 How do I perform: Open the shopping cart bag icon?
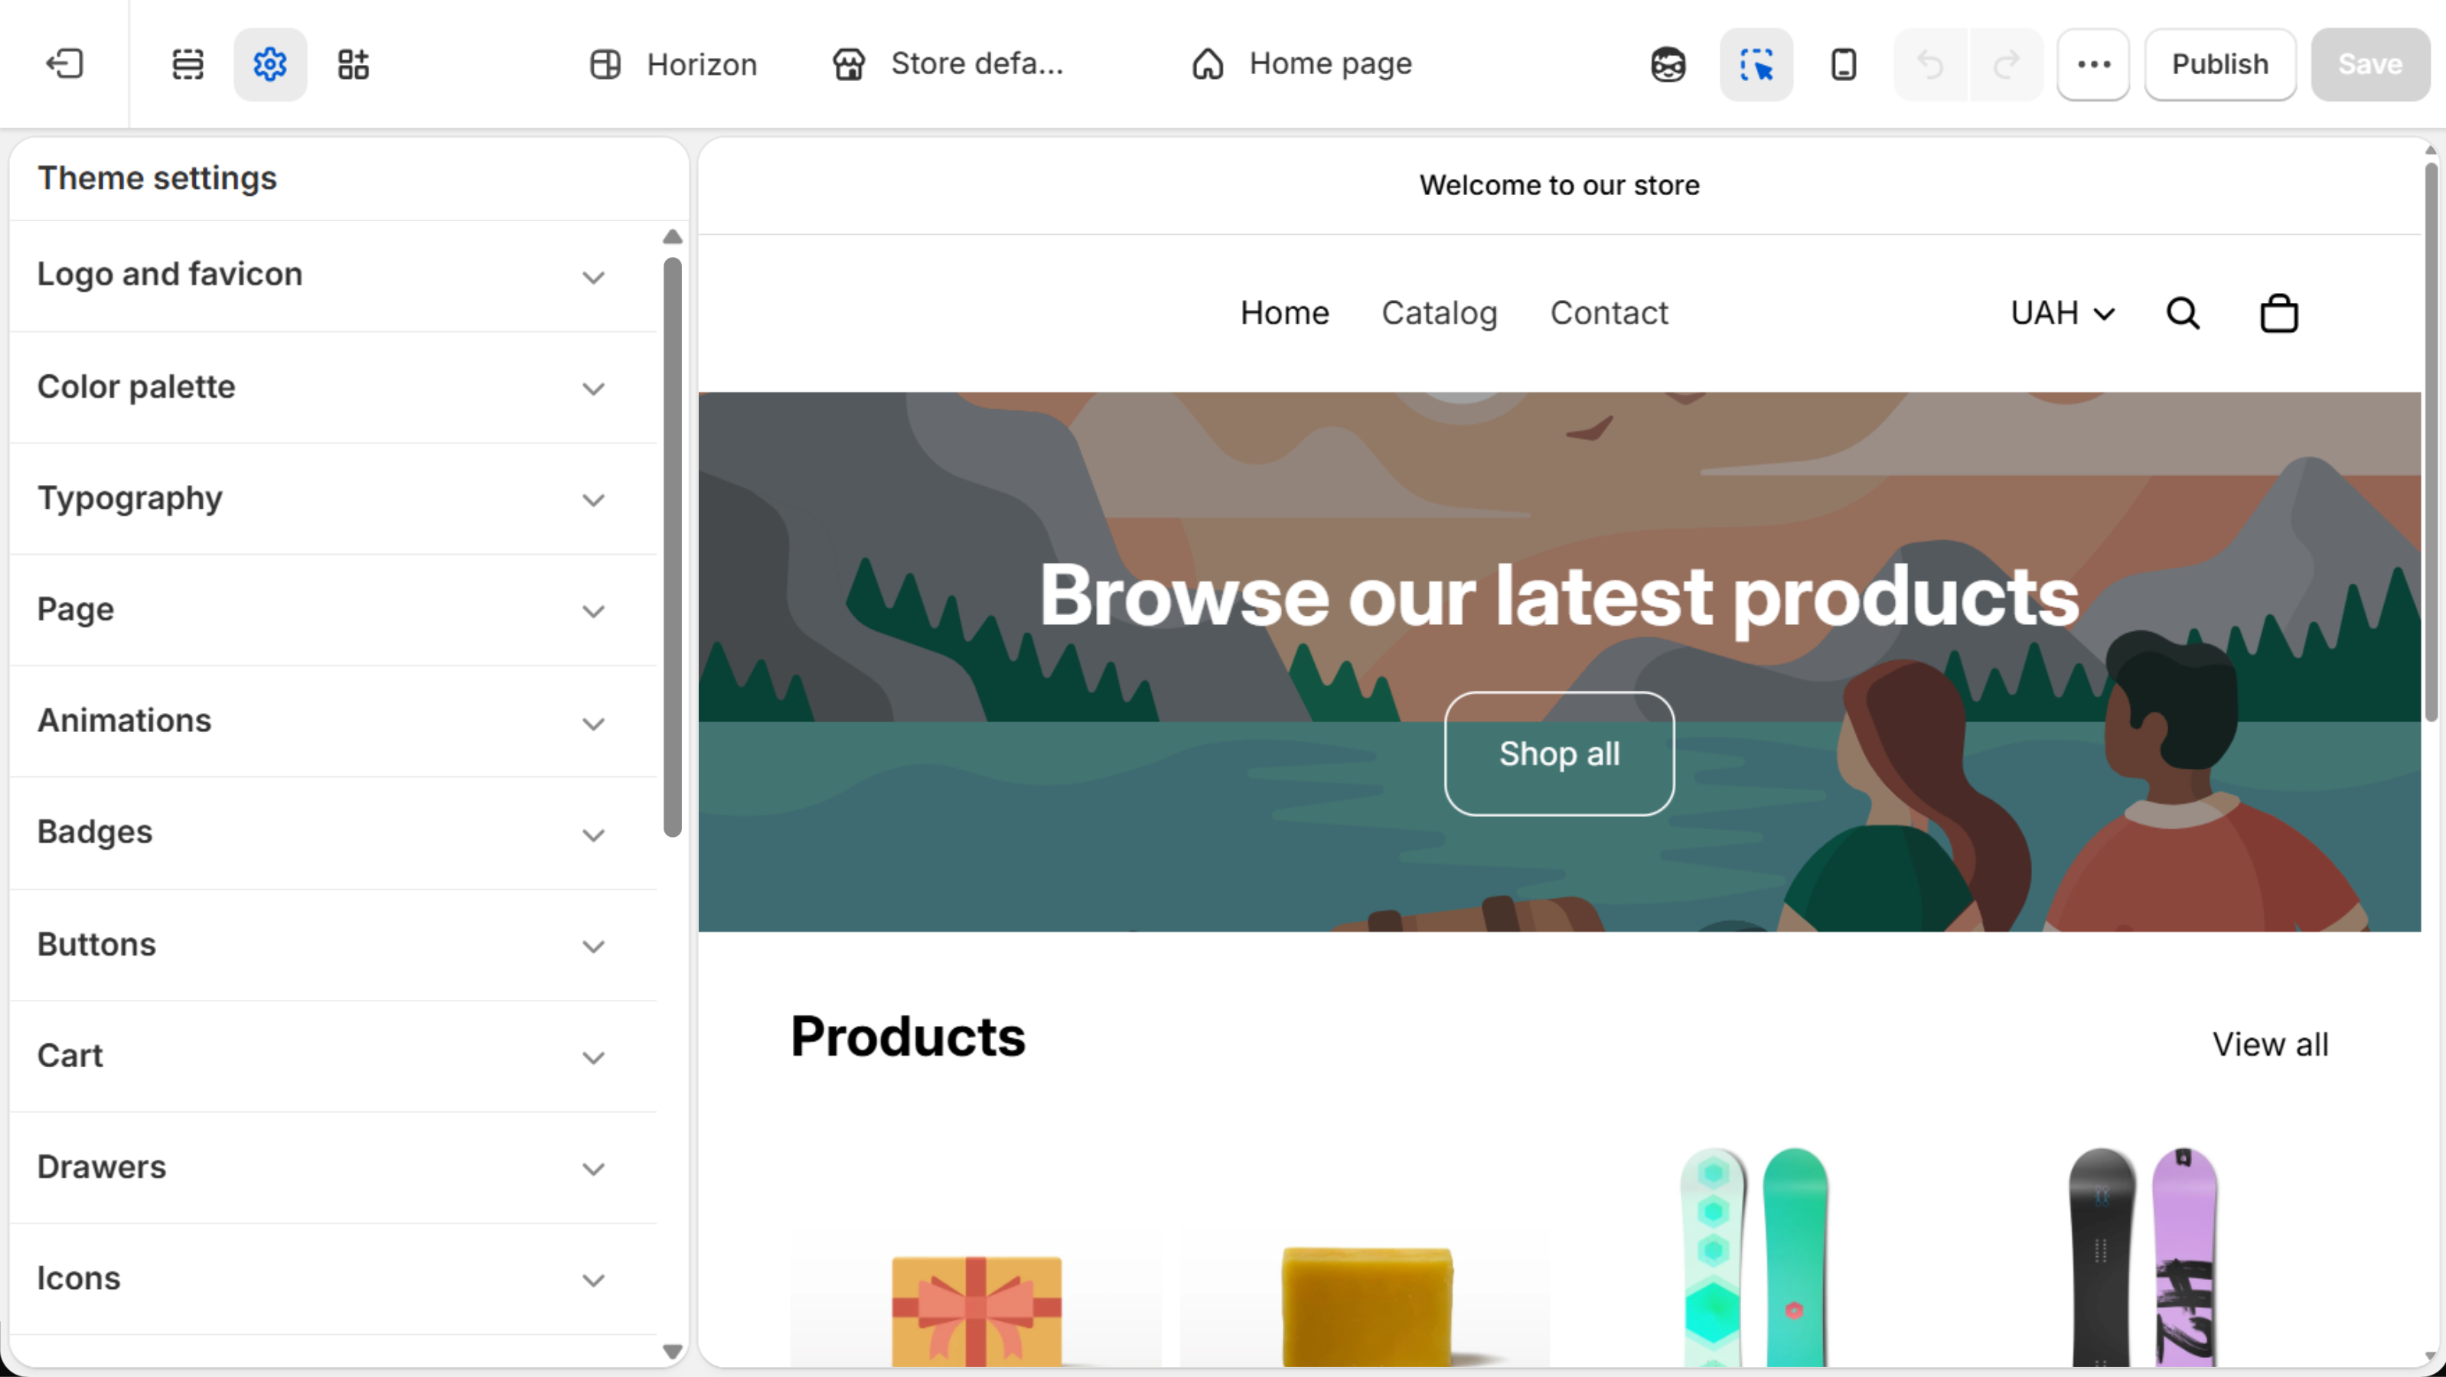[2279, 313]
